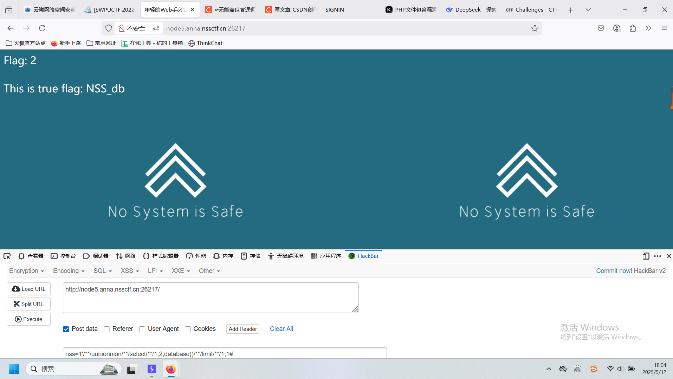Activate the element picker tool
The width and height of the screenshot is (673, 379).
point(7,256)
